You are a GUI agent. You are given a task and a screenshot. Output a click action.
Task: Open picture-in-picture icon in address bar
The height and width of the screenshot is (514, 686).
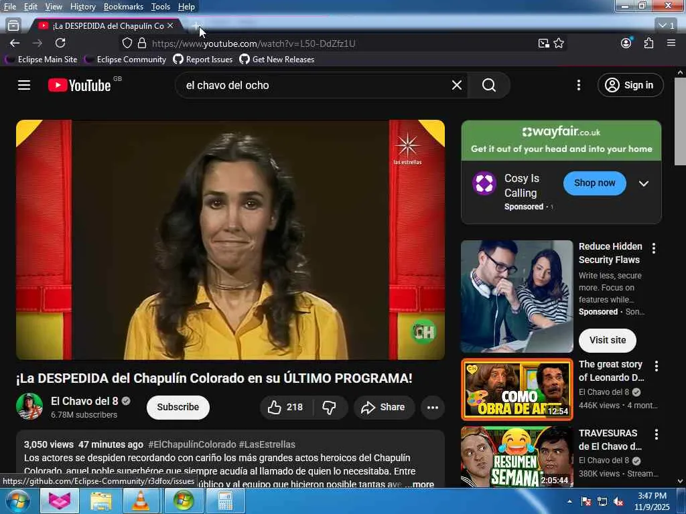543,43
